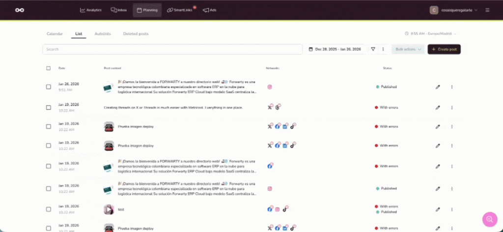Viewport: 503px width, 232px height.
Task: Open the Dec 28 - Jan 26 date range picker
Action: [335, 49]
